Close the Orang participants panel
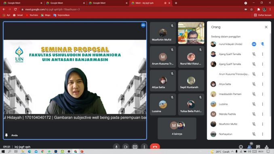 coord(266,27)
